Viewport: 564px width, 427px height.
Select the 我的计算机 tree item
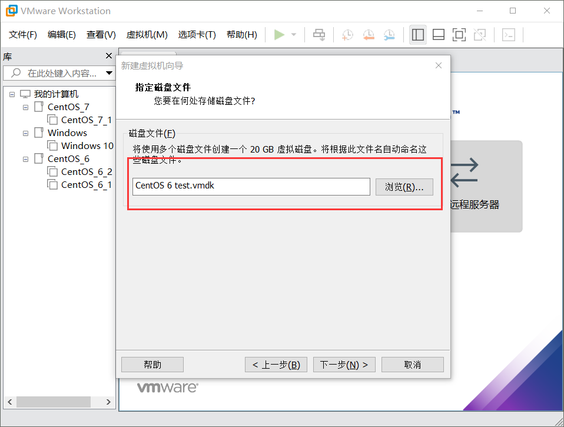tap(56, 94)
